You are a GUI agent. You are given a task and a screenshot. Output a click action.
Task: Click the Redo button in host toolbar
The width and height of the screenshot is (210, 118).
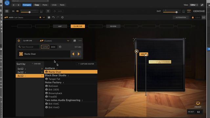pyautogui.click(x=62, y=5)
